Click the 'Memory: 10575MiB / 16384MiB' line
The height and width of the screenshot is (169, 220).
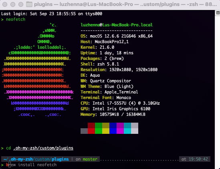tap(113, 114)
